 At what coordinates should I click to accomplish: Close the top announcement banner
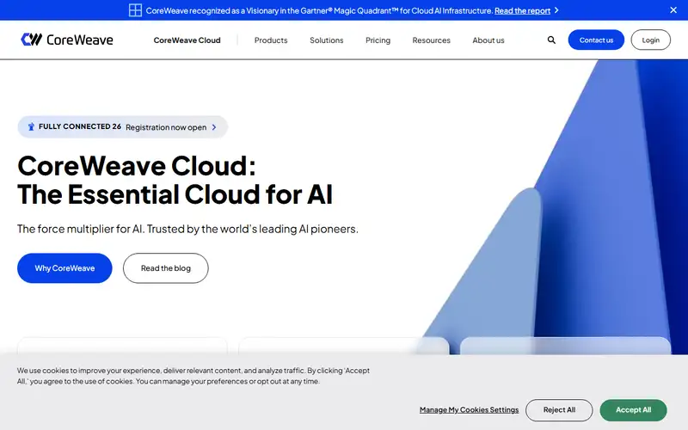673,10
